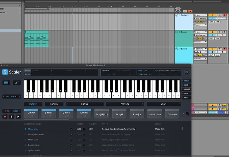The image size is (229, 157).
Task: Go to next Songs category arrow
Action: [102, 104]
